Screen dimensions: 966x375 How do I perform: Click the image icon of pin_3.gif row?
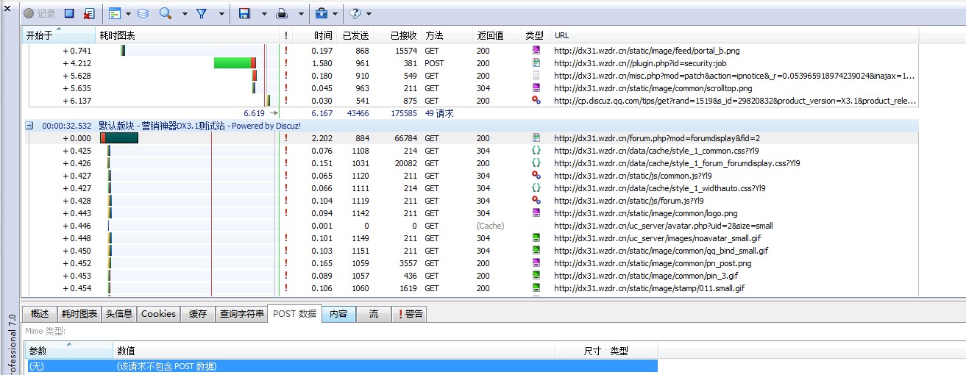(536, 276)
